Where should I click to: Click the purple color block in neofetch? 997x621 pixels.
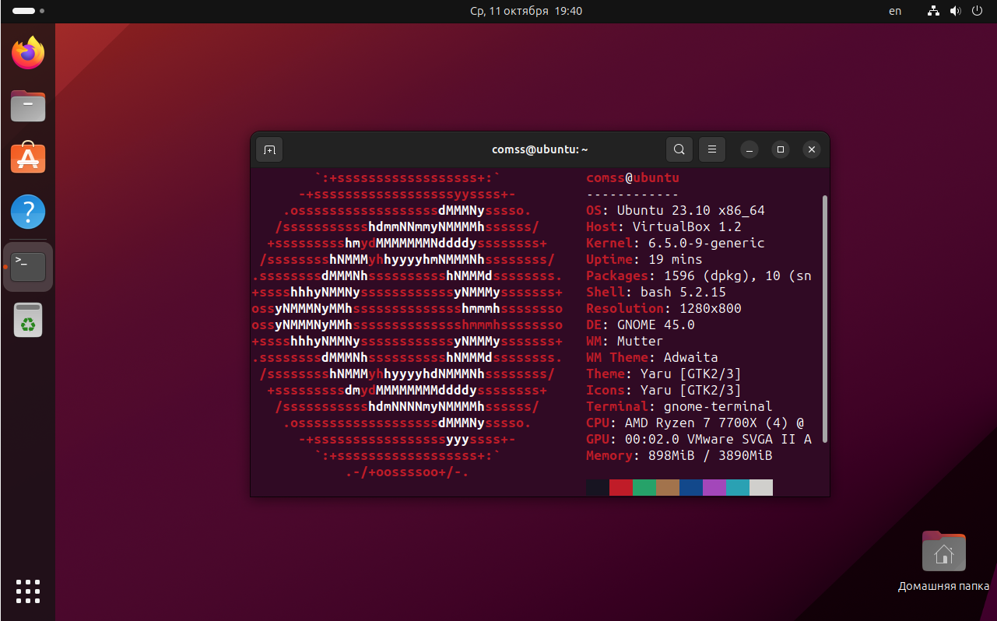click(x=714, y=488)
